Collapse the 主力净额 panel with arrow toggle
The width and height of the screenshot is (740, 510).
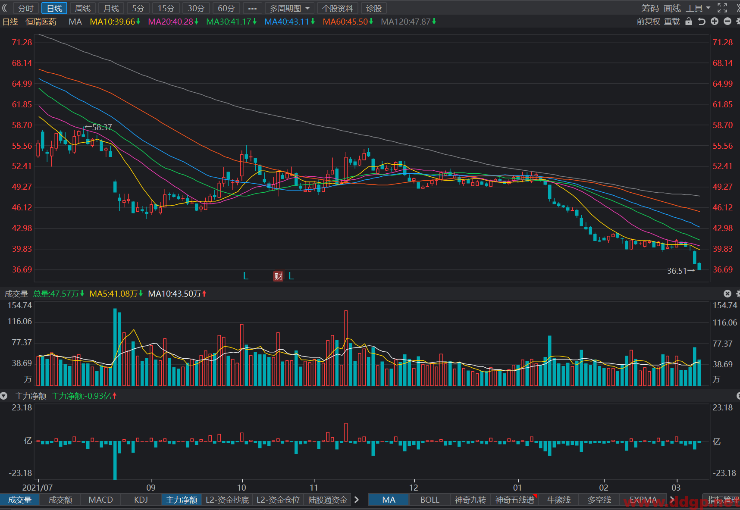click(4, 396)
